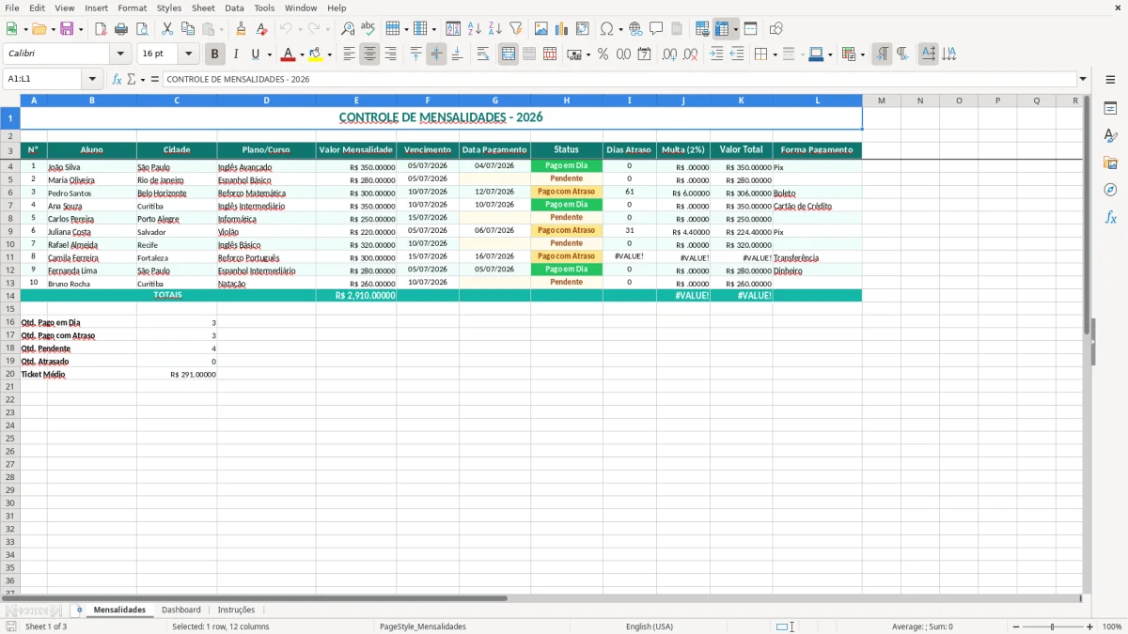Open the sidebar Navigator panel

1110,190
